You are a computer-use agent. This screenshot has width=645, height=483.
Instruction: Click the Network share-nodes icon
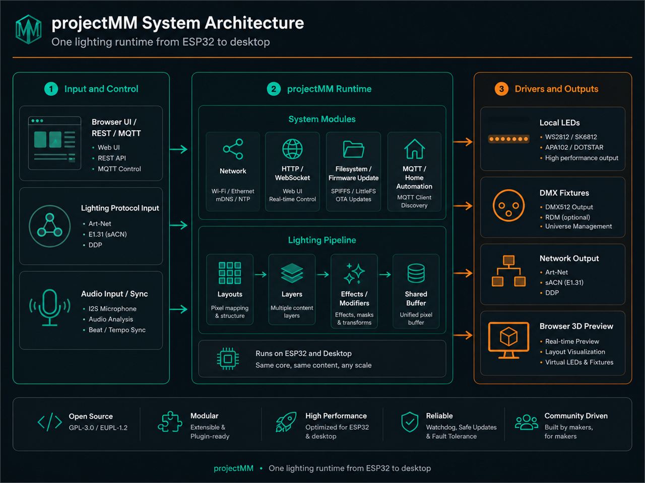pyautogui.click(x=233, y=149)
